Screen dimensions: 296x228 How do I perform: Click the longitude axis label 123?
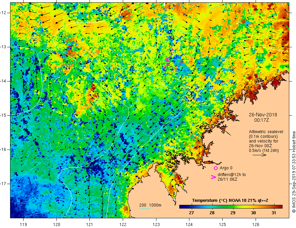point(156,224)
